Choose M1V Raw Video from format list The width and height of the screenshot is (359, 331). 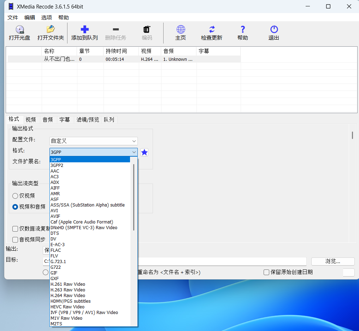click(x=90, y=318)
